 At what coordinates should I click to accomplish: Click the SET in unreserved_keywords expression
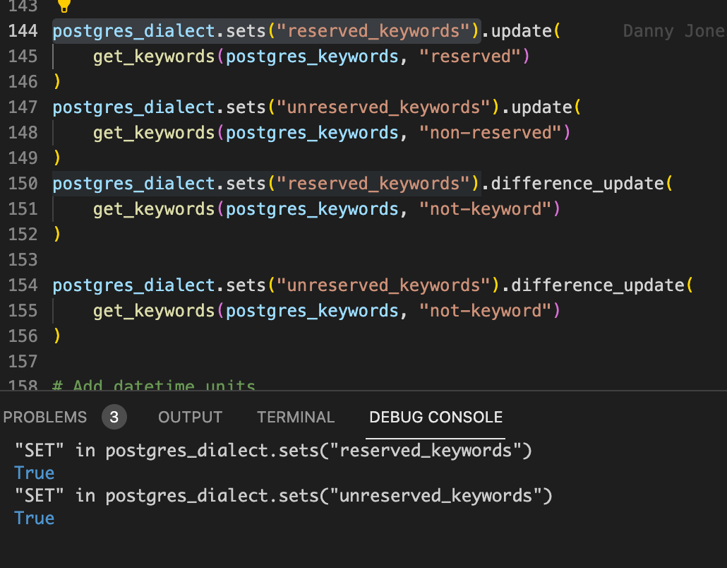(x=282, y=495)
